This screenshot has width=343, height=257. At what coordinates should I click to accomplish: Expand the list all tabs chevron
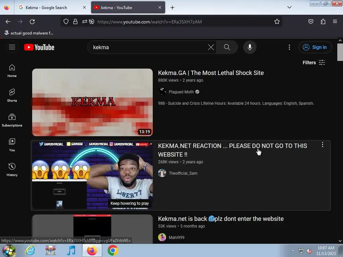(x=289, y=7)
